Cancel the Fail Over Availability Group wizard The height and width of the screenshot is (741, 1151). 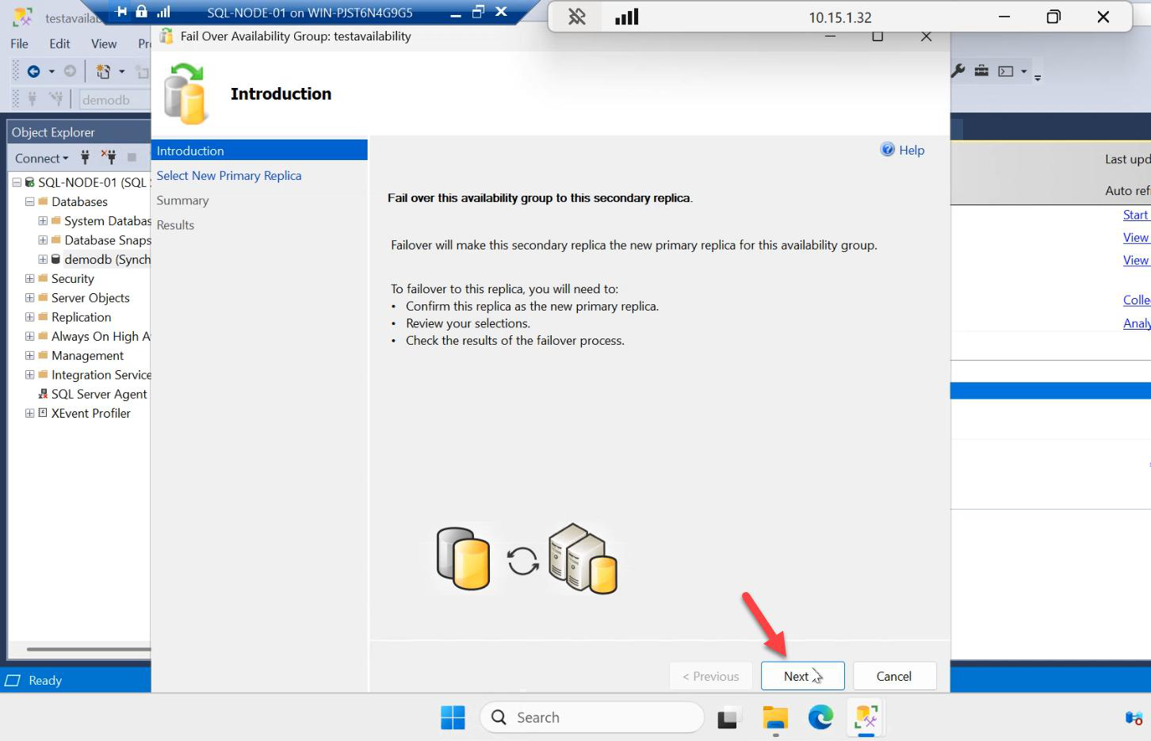(x=894, y=676)
